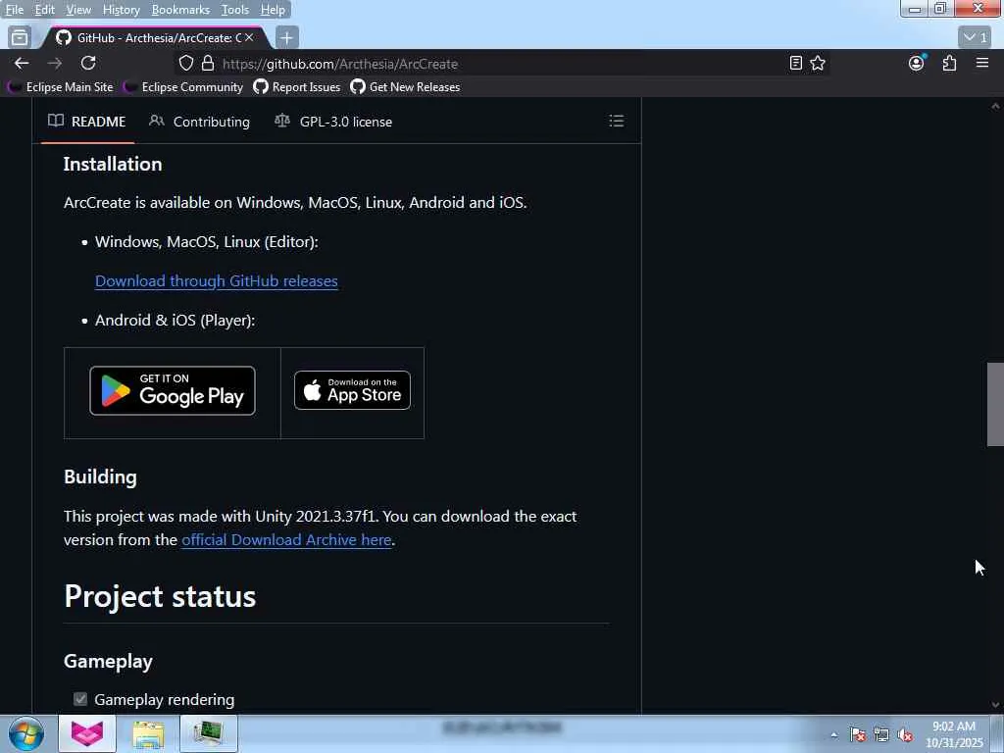Open the pink fox taskbar application
Viewport: 1004px width, 753px height.
click(x=87, y=733)
